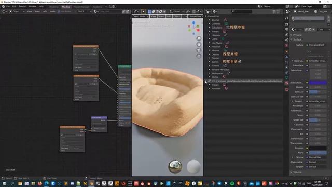Open the Modifiers wrench properties tab
Viewport: 332px width, 187px height.
click(287, 57)
